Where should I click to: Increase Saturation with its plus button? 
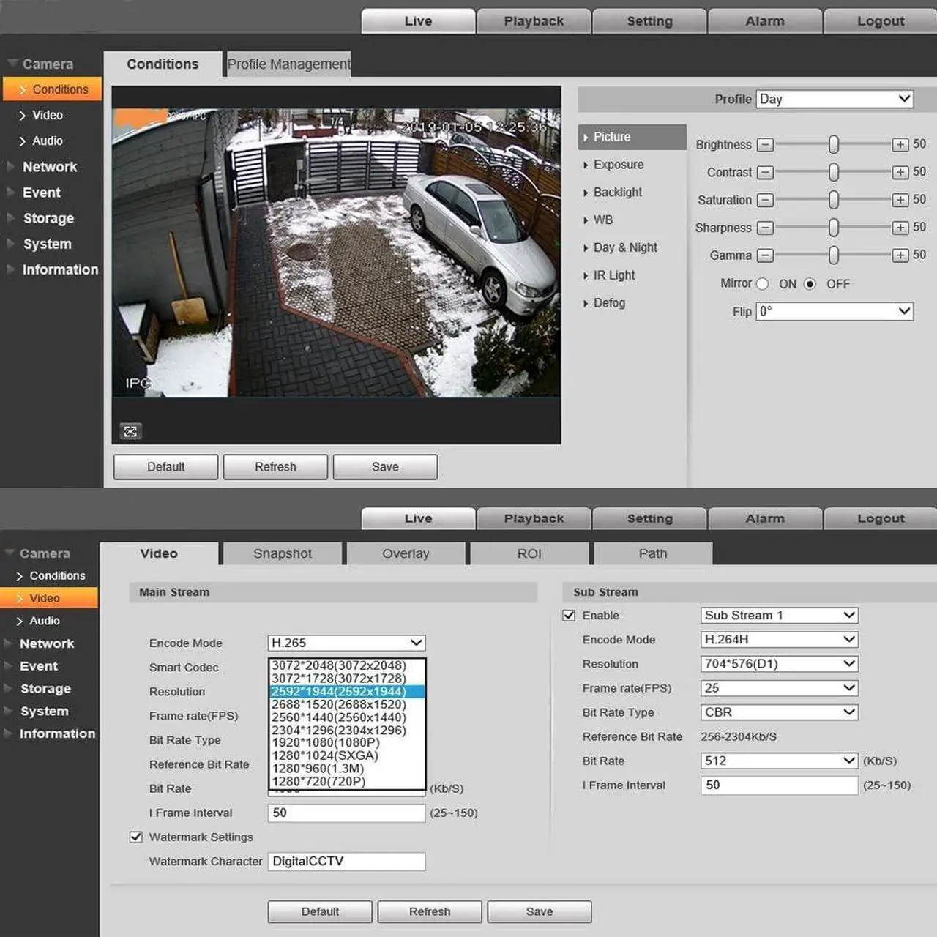click(x=900, y=200)
